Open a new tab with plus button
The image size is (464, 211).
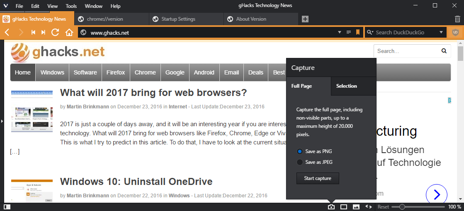305,19
